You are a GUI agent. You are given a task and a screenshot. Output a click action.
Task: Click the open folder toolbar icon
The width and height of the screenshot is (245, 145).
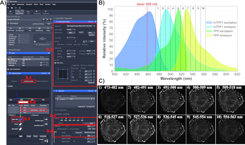click(x=12, y=8)
